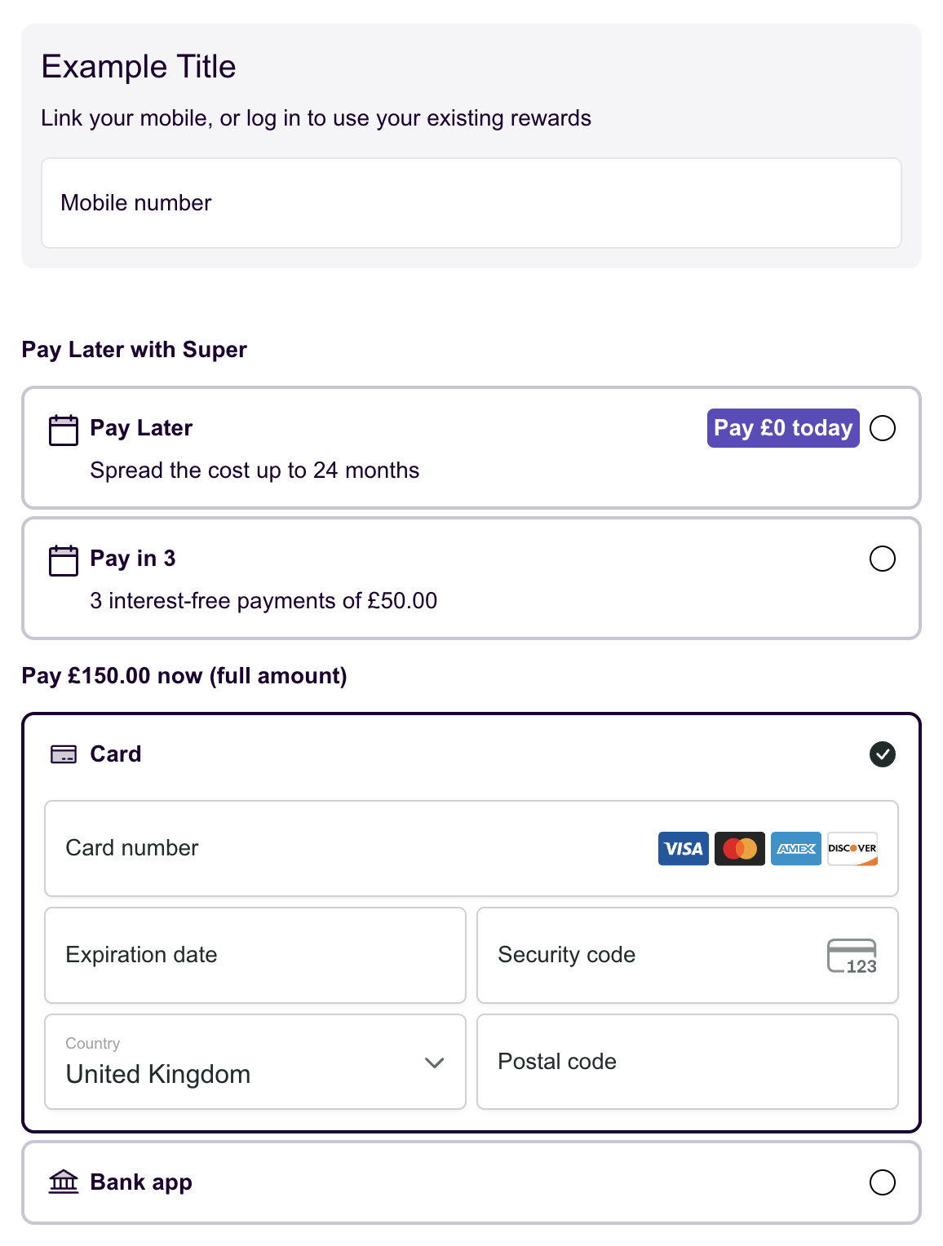Select the Bank app payment method
The image size is (943, 1246).
882,1182
